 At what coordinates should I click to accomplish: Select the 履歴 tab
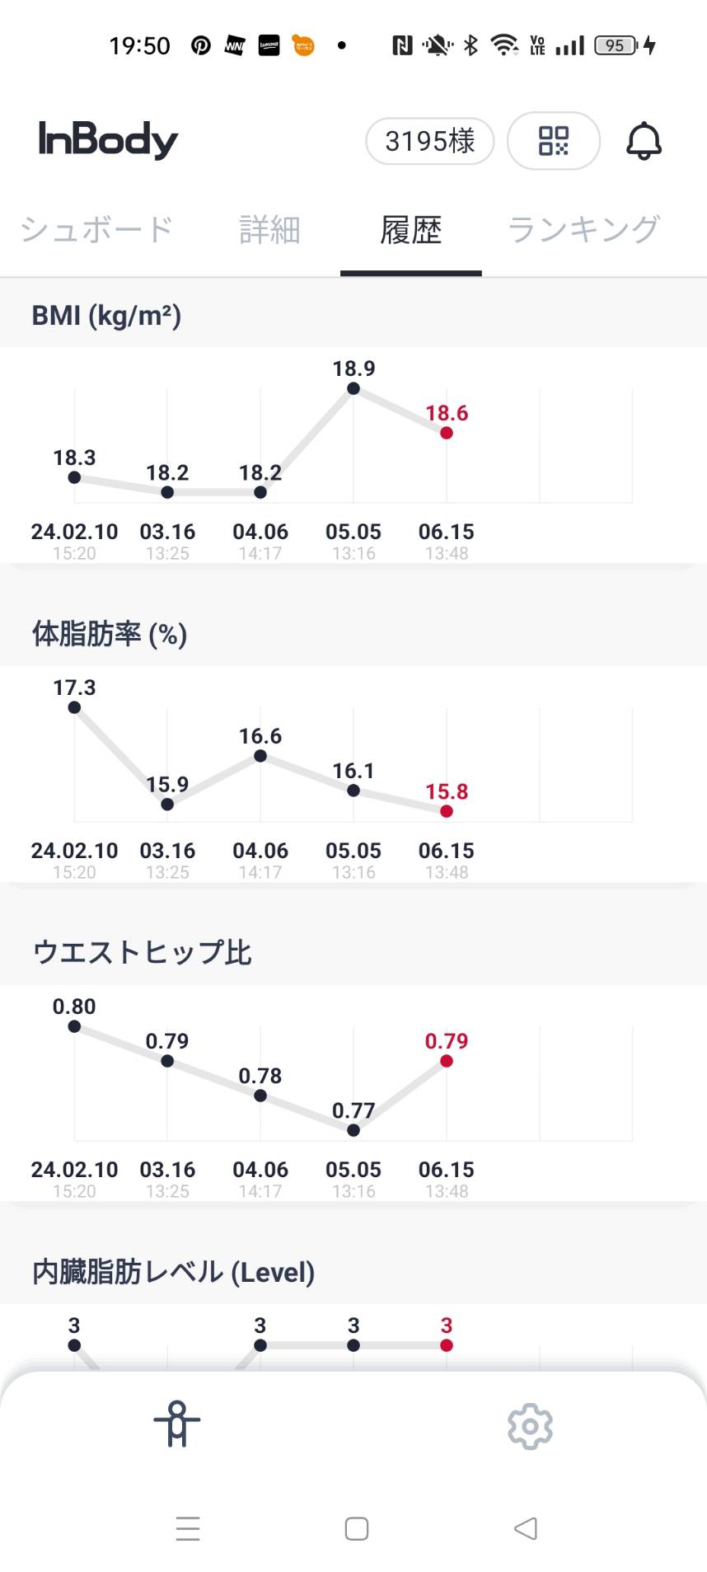411,230
